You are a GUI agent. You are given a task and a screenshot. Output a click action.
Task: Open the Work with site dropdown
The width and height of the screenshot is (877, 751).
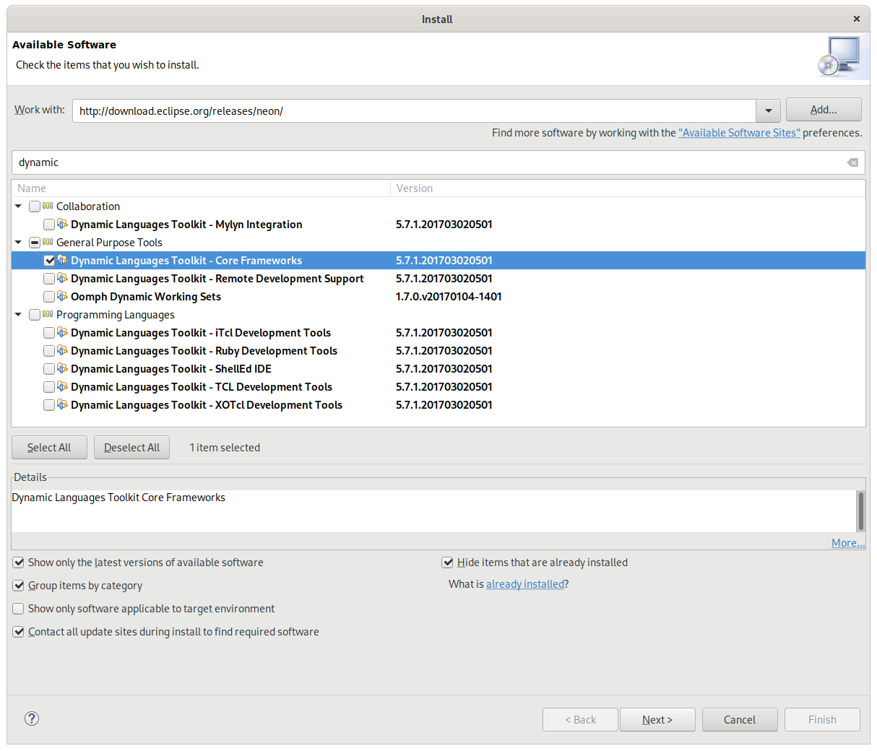[x=767, y=110]
